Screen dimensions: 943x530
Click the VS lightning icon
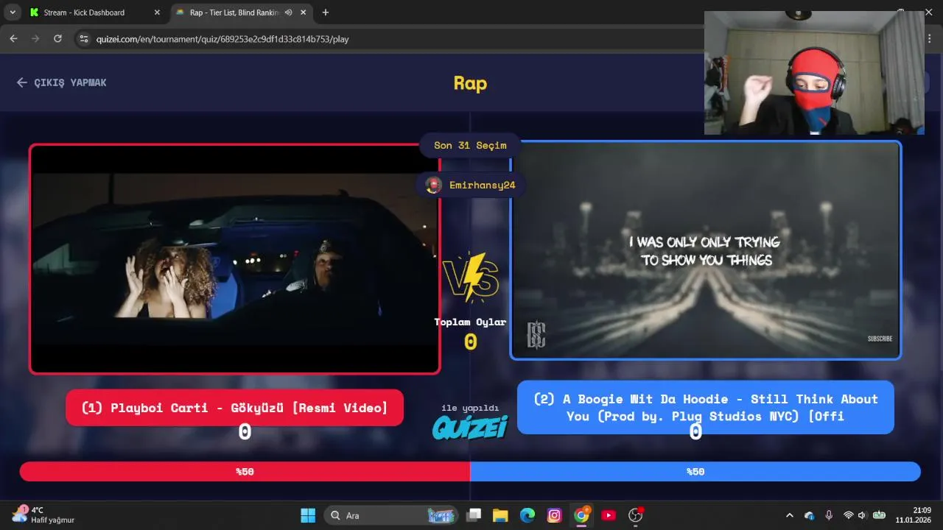(470, 279)
